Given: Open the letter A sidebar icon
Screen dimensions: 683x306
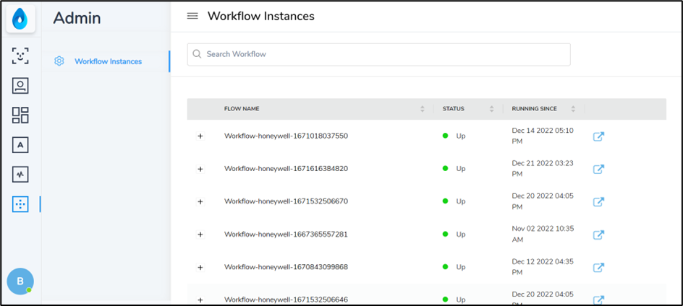Looking at the screenshot, I should pos(20,145).
